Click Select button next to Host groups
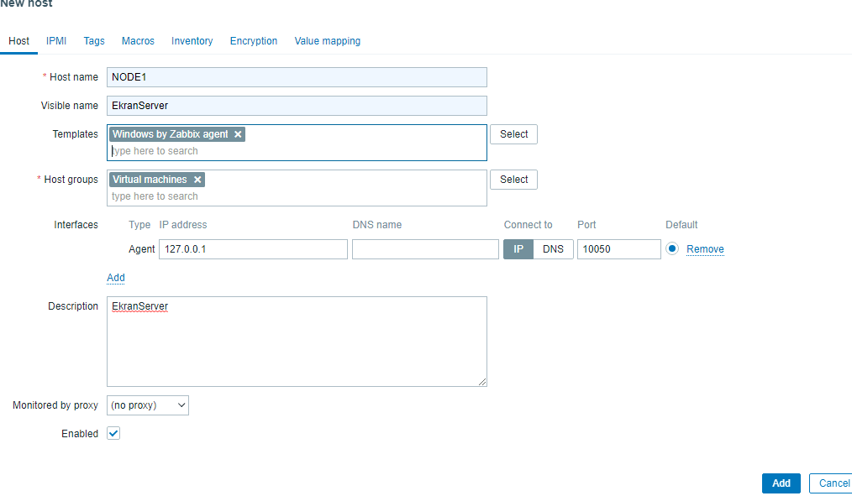Screen dimensions: 852x496 click(x=513, y=180)
